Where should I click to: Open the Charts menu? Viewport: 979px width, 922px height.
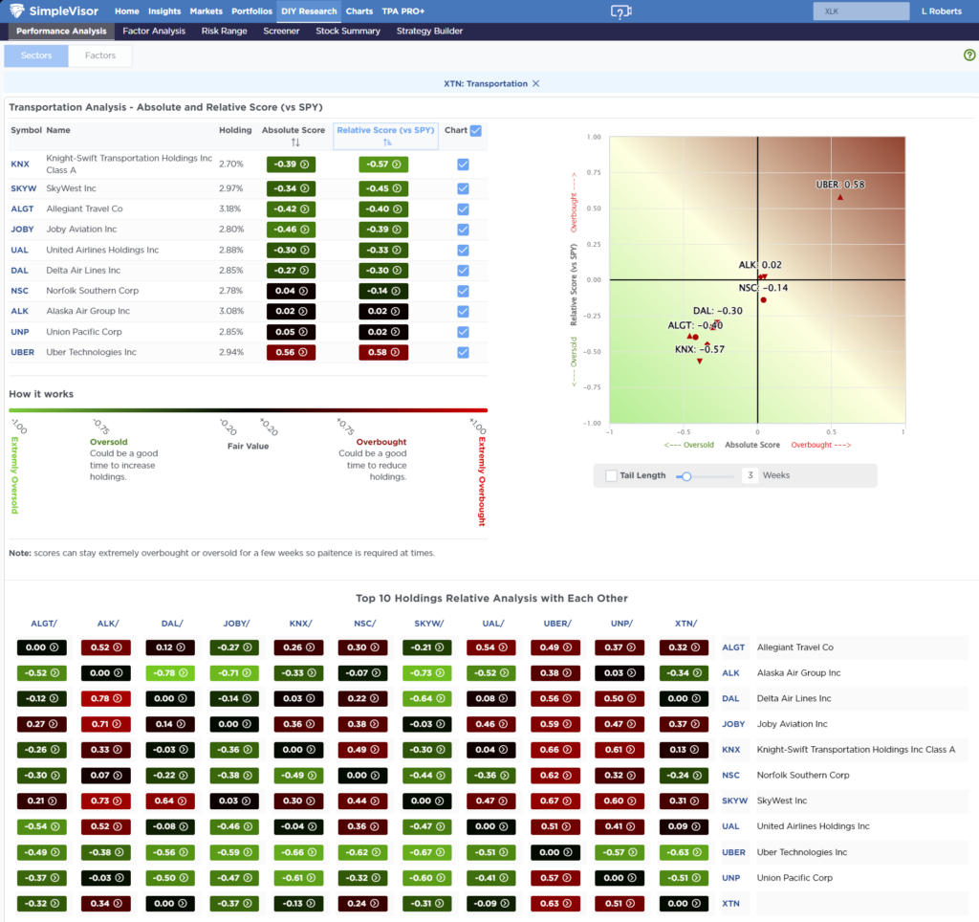(x=359, y=11)
